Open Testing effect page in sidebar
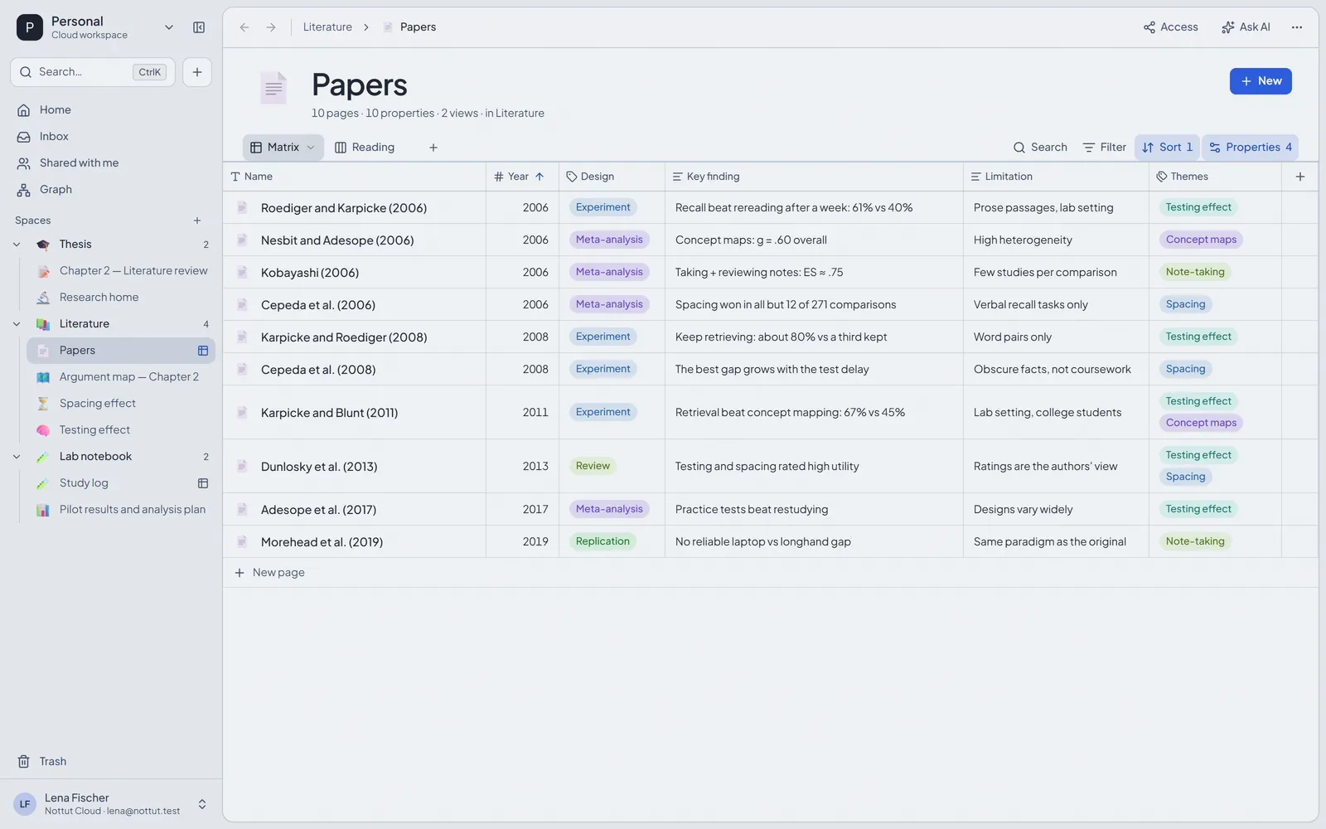 [121, 430]
